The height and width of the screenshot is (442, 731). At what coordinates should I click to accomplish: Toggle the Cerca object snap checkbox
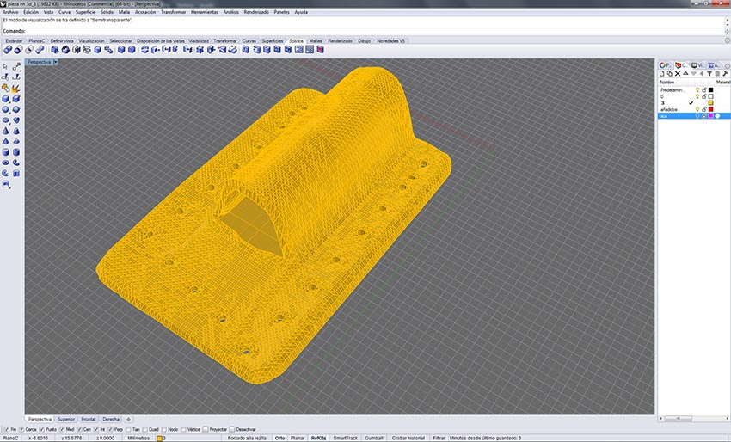pos(21,429)
